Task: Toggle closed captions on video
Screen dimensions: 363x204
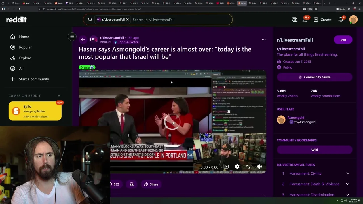Action: tap(226, 167)
